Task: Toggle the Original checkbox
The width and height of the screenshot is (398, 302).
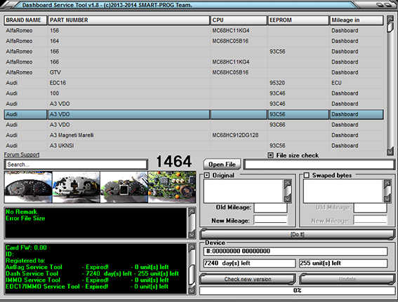Action: (207, 175)
